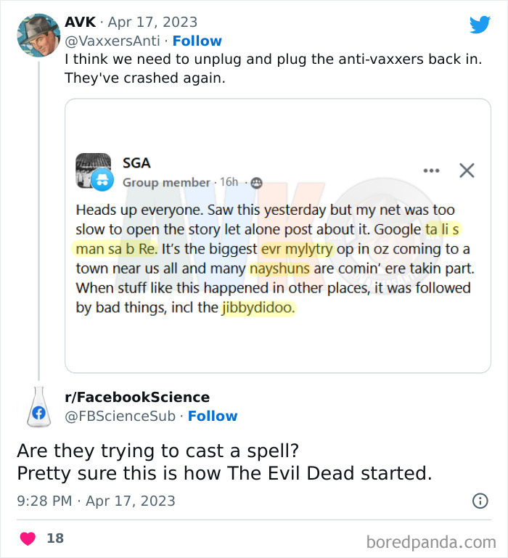508x558 pixels.
Task: Click the FacebookScience flask avatar
Action: coord(38,407)
